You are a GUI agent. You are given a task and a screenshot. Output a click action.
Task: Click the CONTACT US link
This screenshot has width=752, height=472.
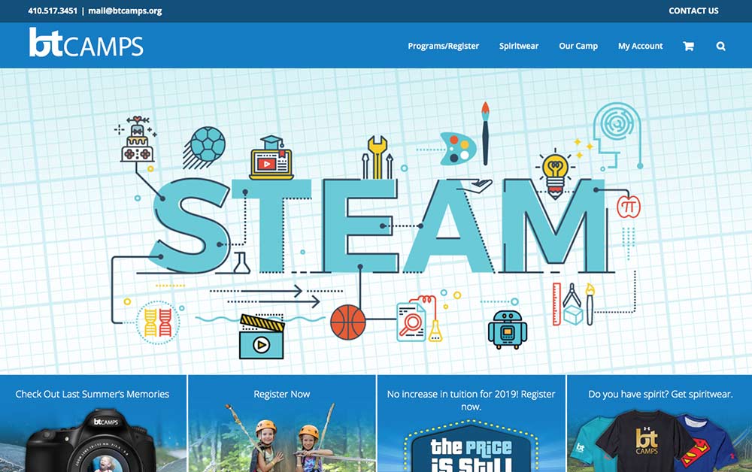(x=693, y=11)
